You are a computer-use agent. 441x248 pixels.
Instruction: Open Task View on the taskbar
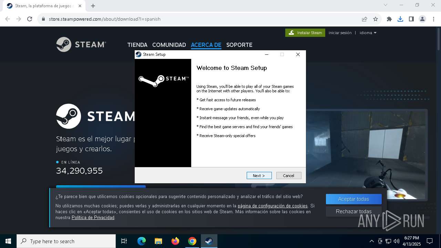pyautogui.click(x=124, y=241)
